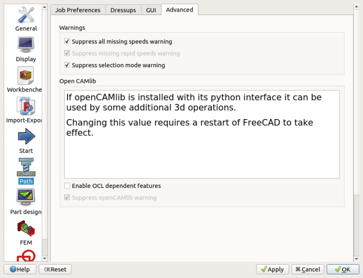Viewport: 363px width, 278px height.
Task: Click the right panel scroll-up arrow
Action: 356,7
